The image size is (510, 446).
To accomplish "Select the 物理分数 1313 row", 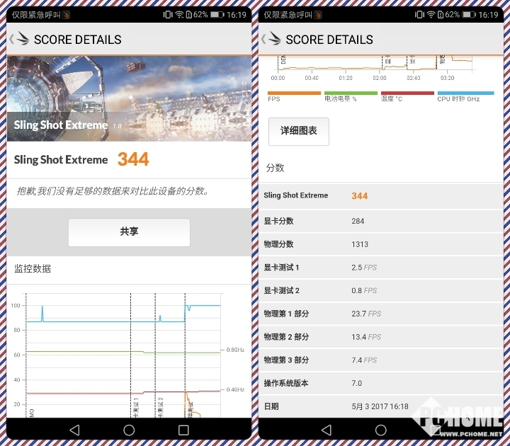I will (x=381, y=244).
